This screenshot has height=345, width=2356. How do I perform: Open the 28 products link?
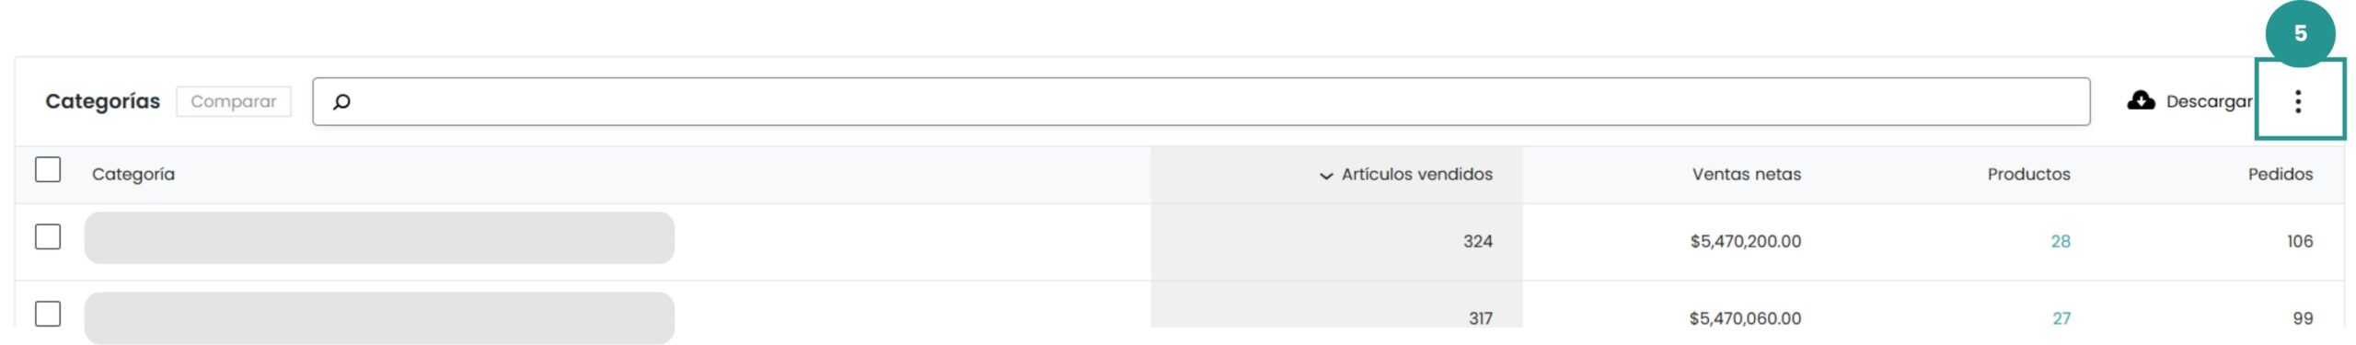[2060, 241]
